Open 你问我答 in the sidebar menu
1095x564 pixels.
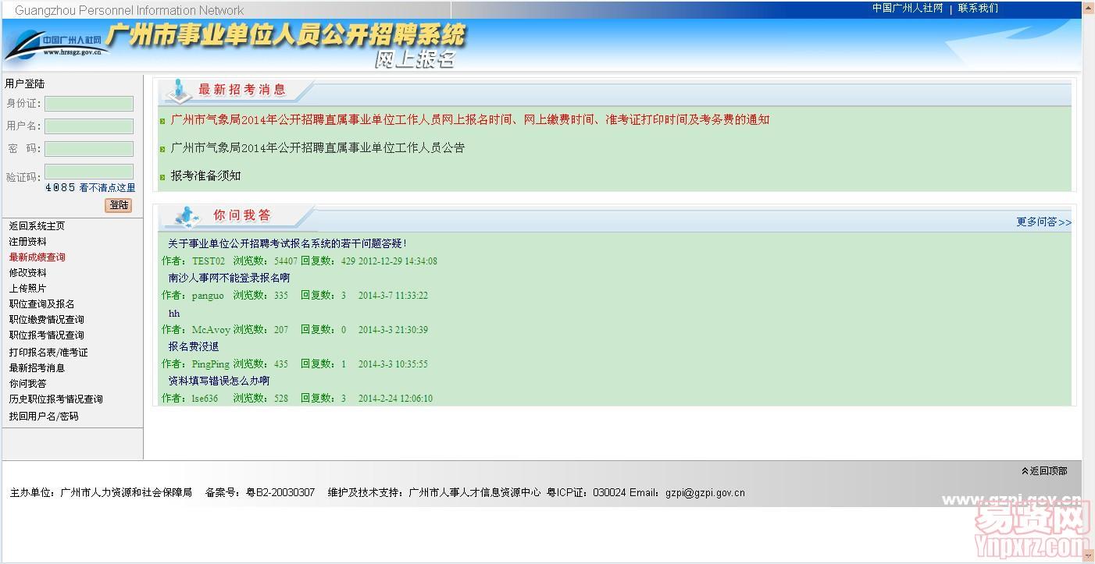tap(28, 384)
